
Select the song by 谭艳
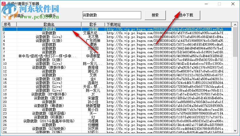point(117,44)
